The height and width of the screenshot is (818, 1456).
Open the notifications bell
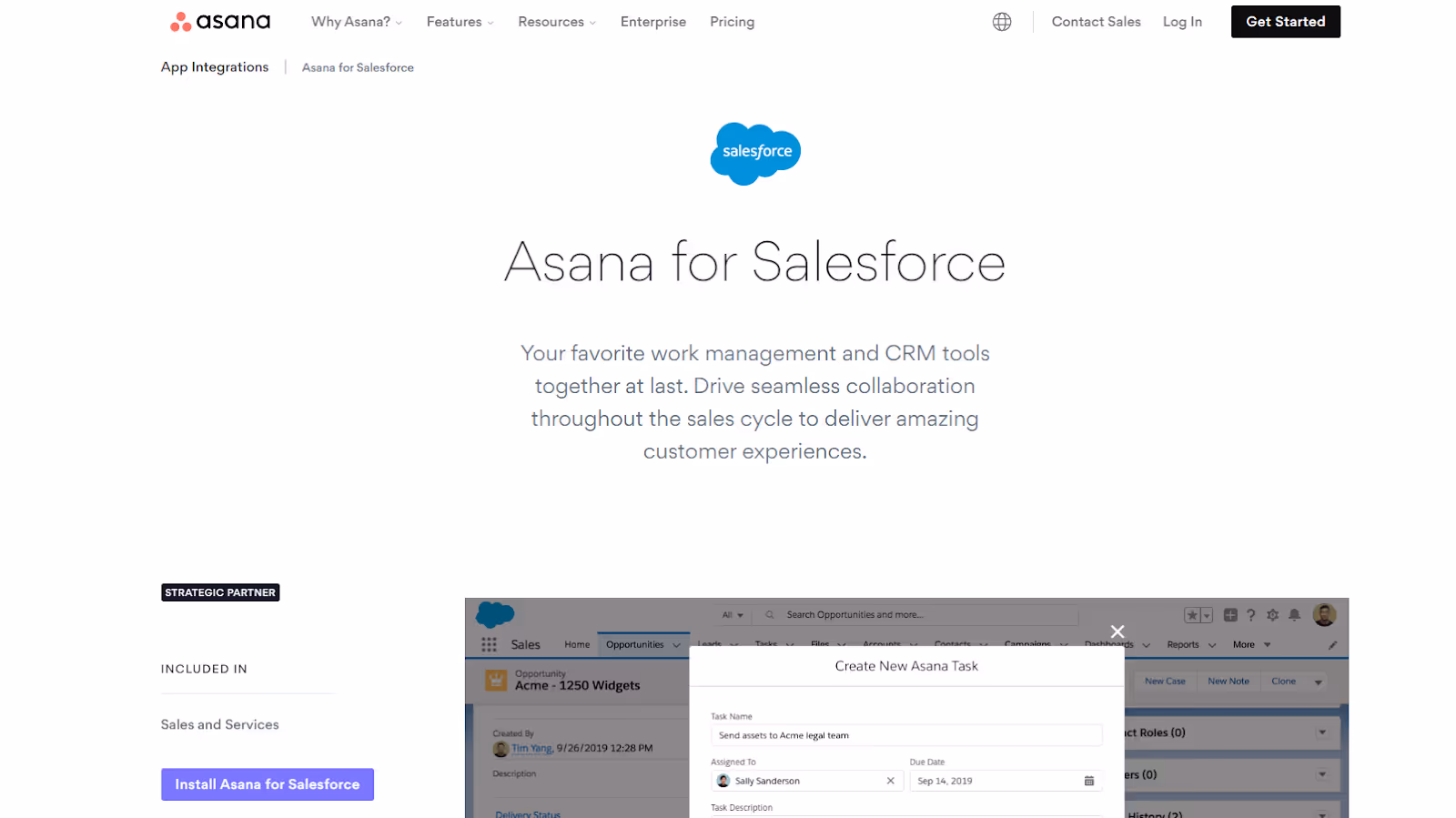click(x=1294, y=615)
